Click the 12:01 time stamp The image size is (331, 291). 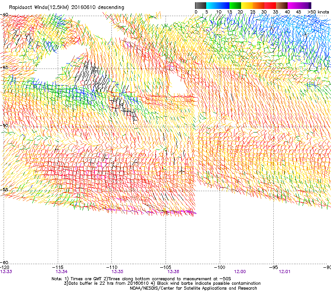click(x=284, y=272)
